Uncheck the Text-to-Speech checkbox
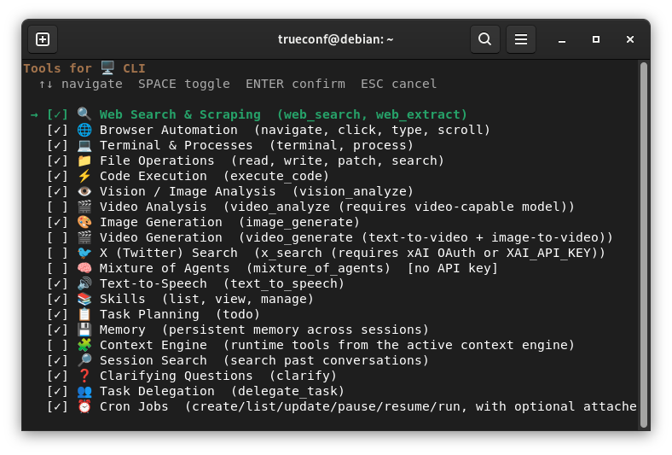672x455 pixels. pos(57,283)
